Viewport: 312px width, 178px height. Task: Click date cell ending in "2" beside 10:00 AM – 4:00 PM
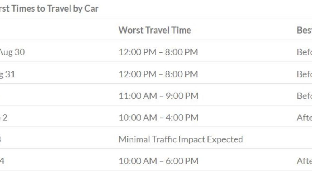pyautogui.click(x=4, y=117)
